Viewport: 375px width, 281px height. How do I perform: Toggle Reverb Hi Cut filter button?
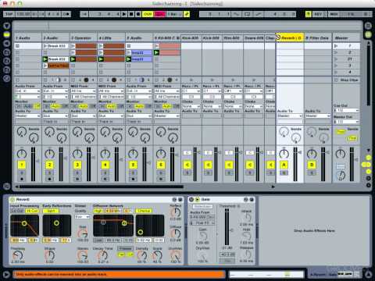(x=32, y=211)
